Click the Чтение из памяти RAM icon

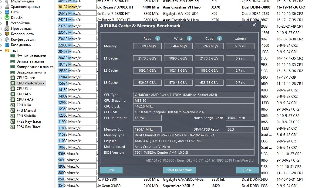(x=13, y=56)
